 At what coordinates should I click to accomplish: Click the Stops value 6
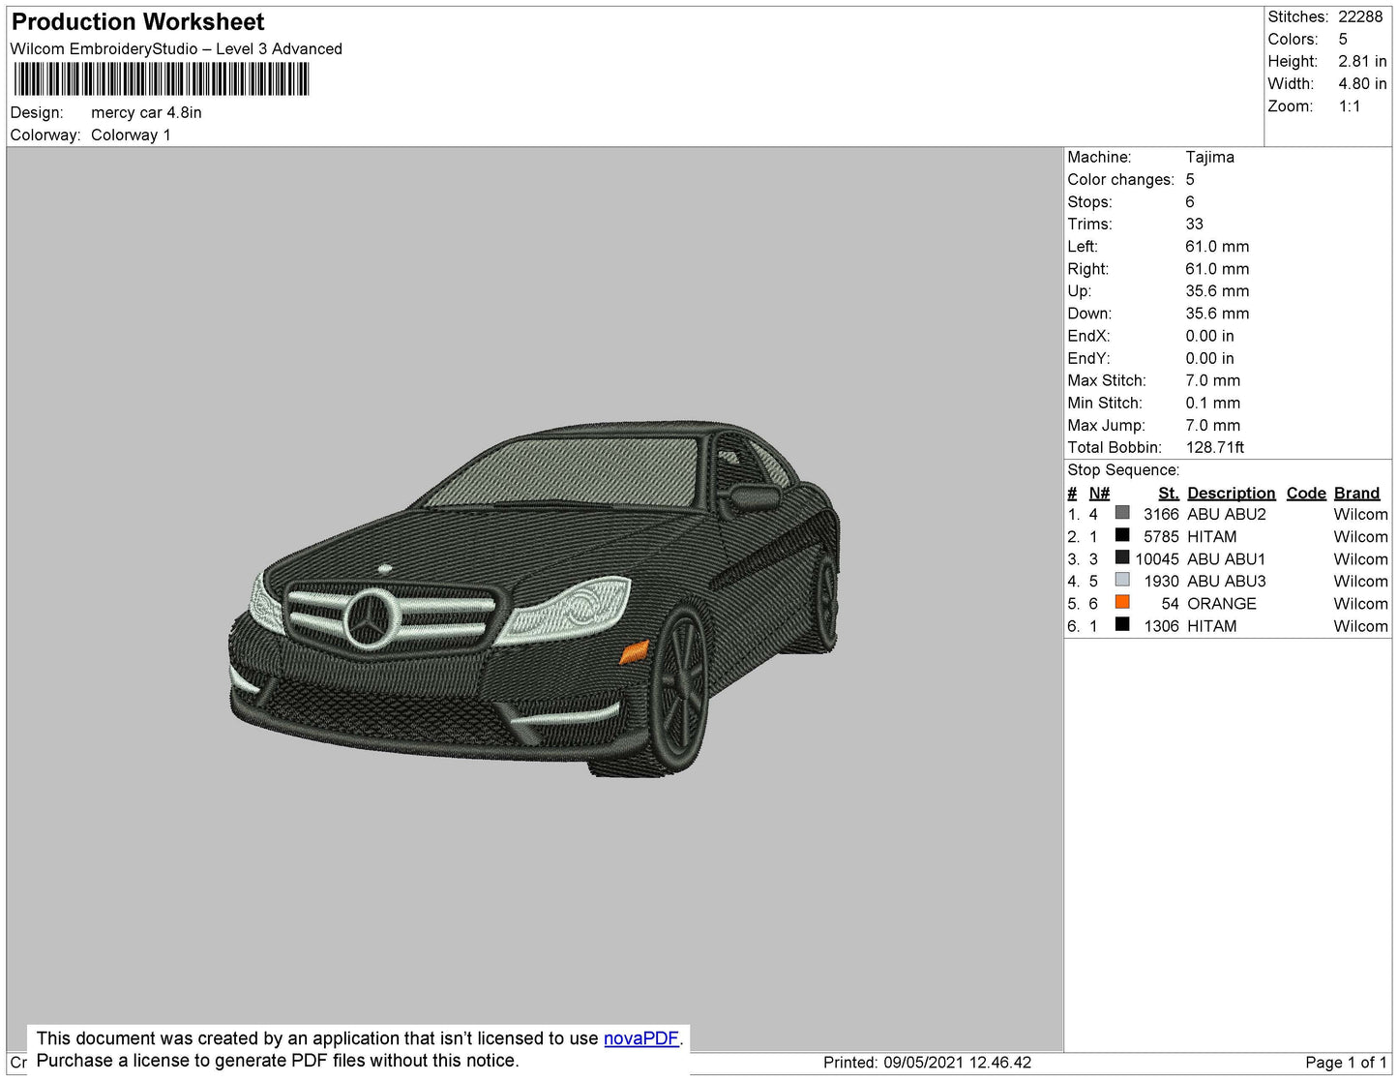click(1190, 201)
